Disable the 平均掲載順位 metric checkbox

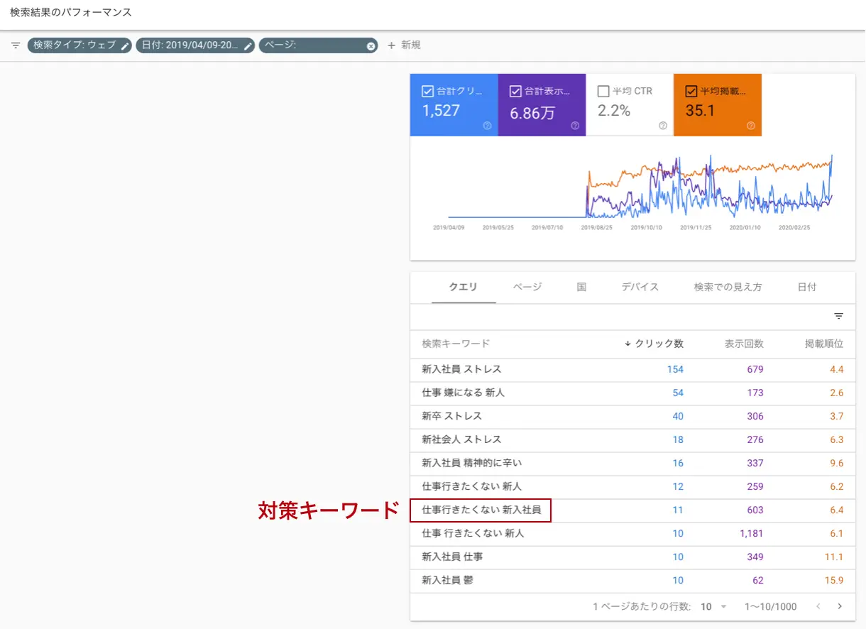pos(690,90)
